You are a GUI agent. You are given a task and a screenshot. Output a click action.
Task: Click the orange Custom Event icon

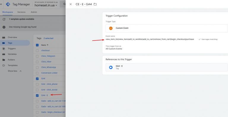point(111,28)
